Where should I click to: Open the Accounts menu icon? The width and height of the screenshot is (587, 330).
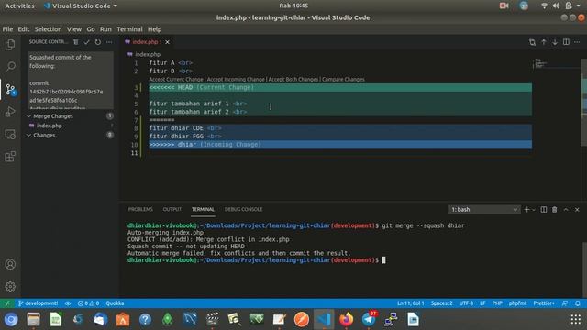pos(10,264)
